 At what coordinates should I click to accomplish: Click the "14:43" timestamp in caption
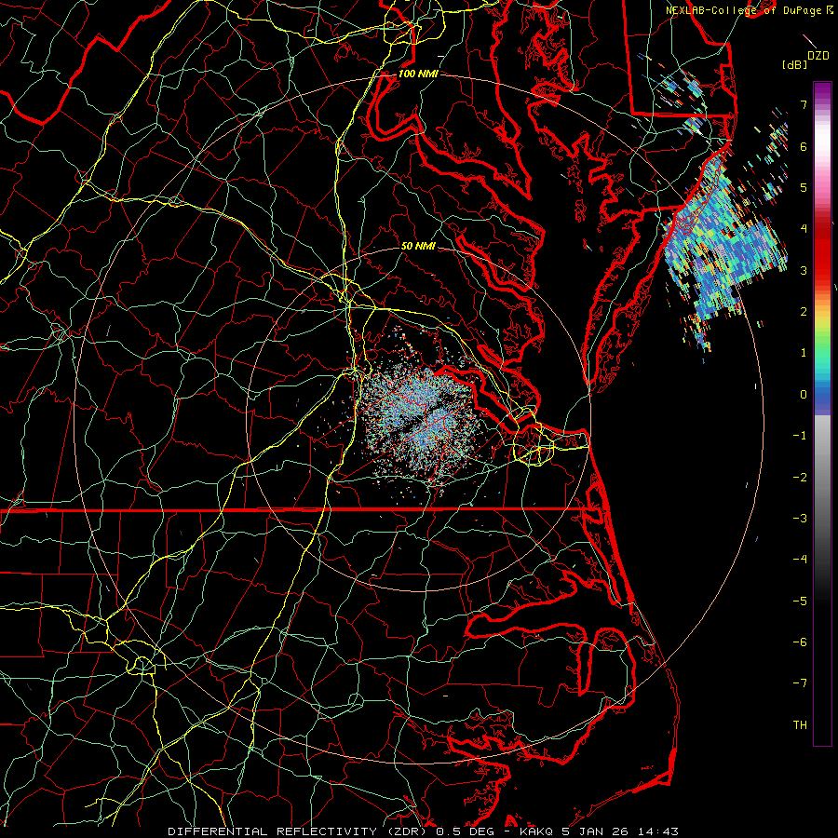[x=657, y=831]
